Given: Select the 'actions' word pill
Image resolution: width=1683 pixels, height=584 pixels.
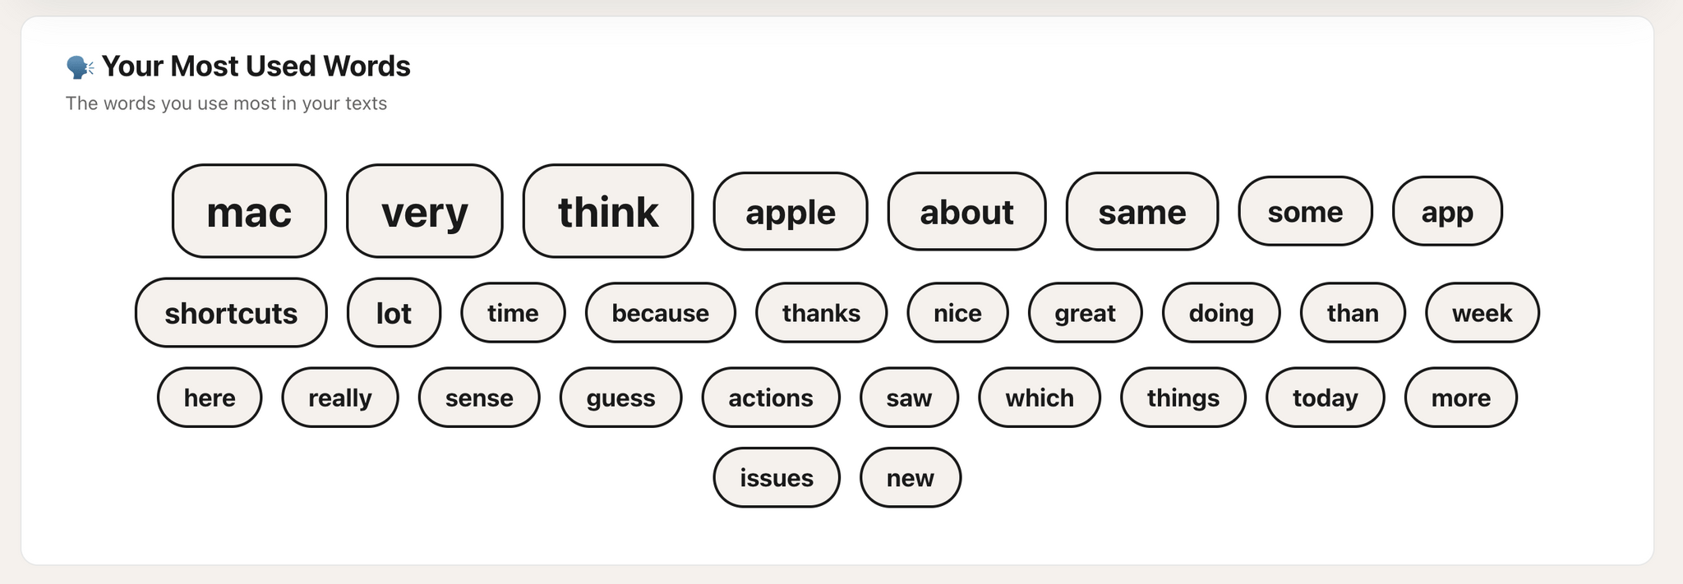Looking at the screenshot, I should (x=770, y=398).
